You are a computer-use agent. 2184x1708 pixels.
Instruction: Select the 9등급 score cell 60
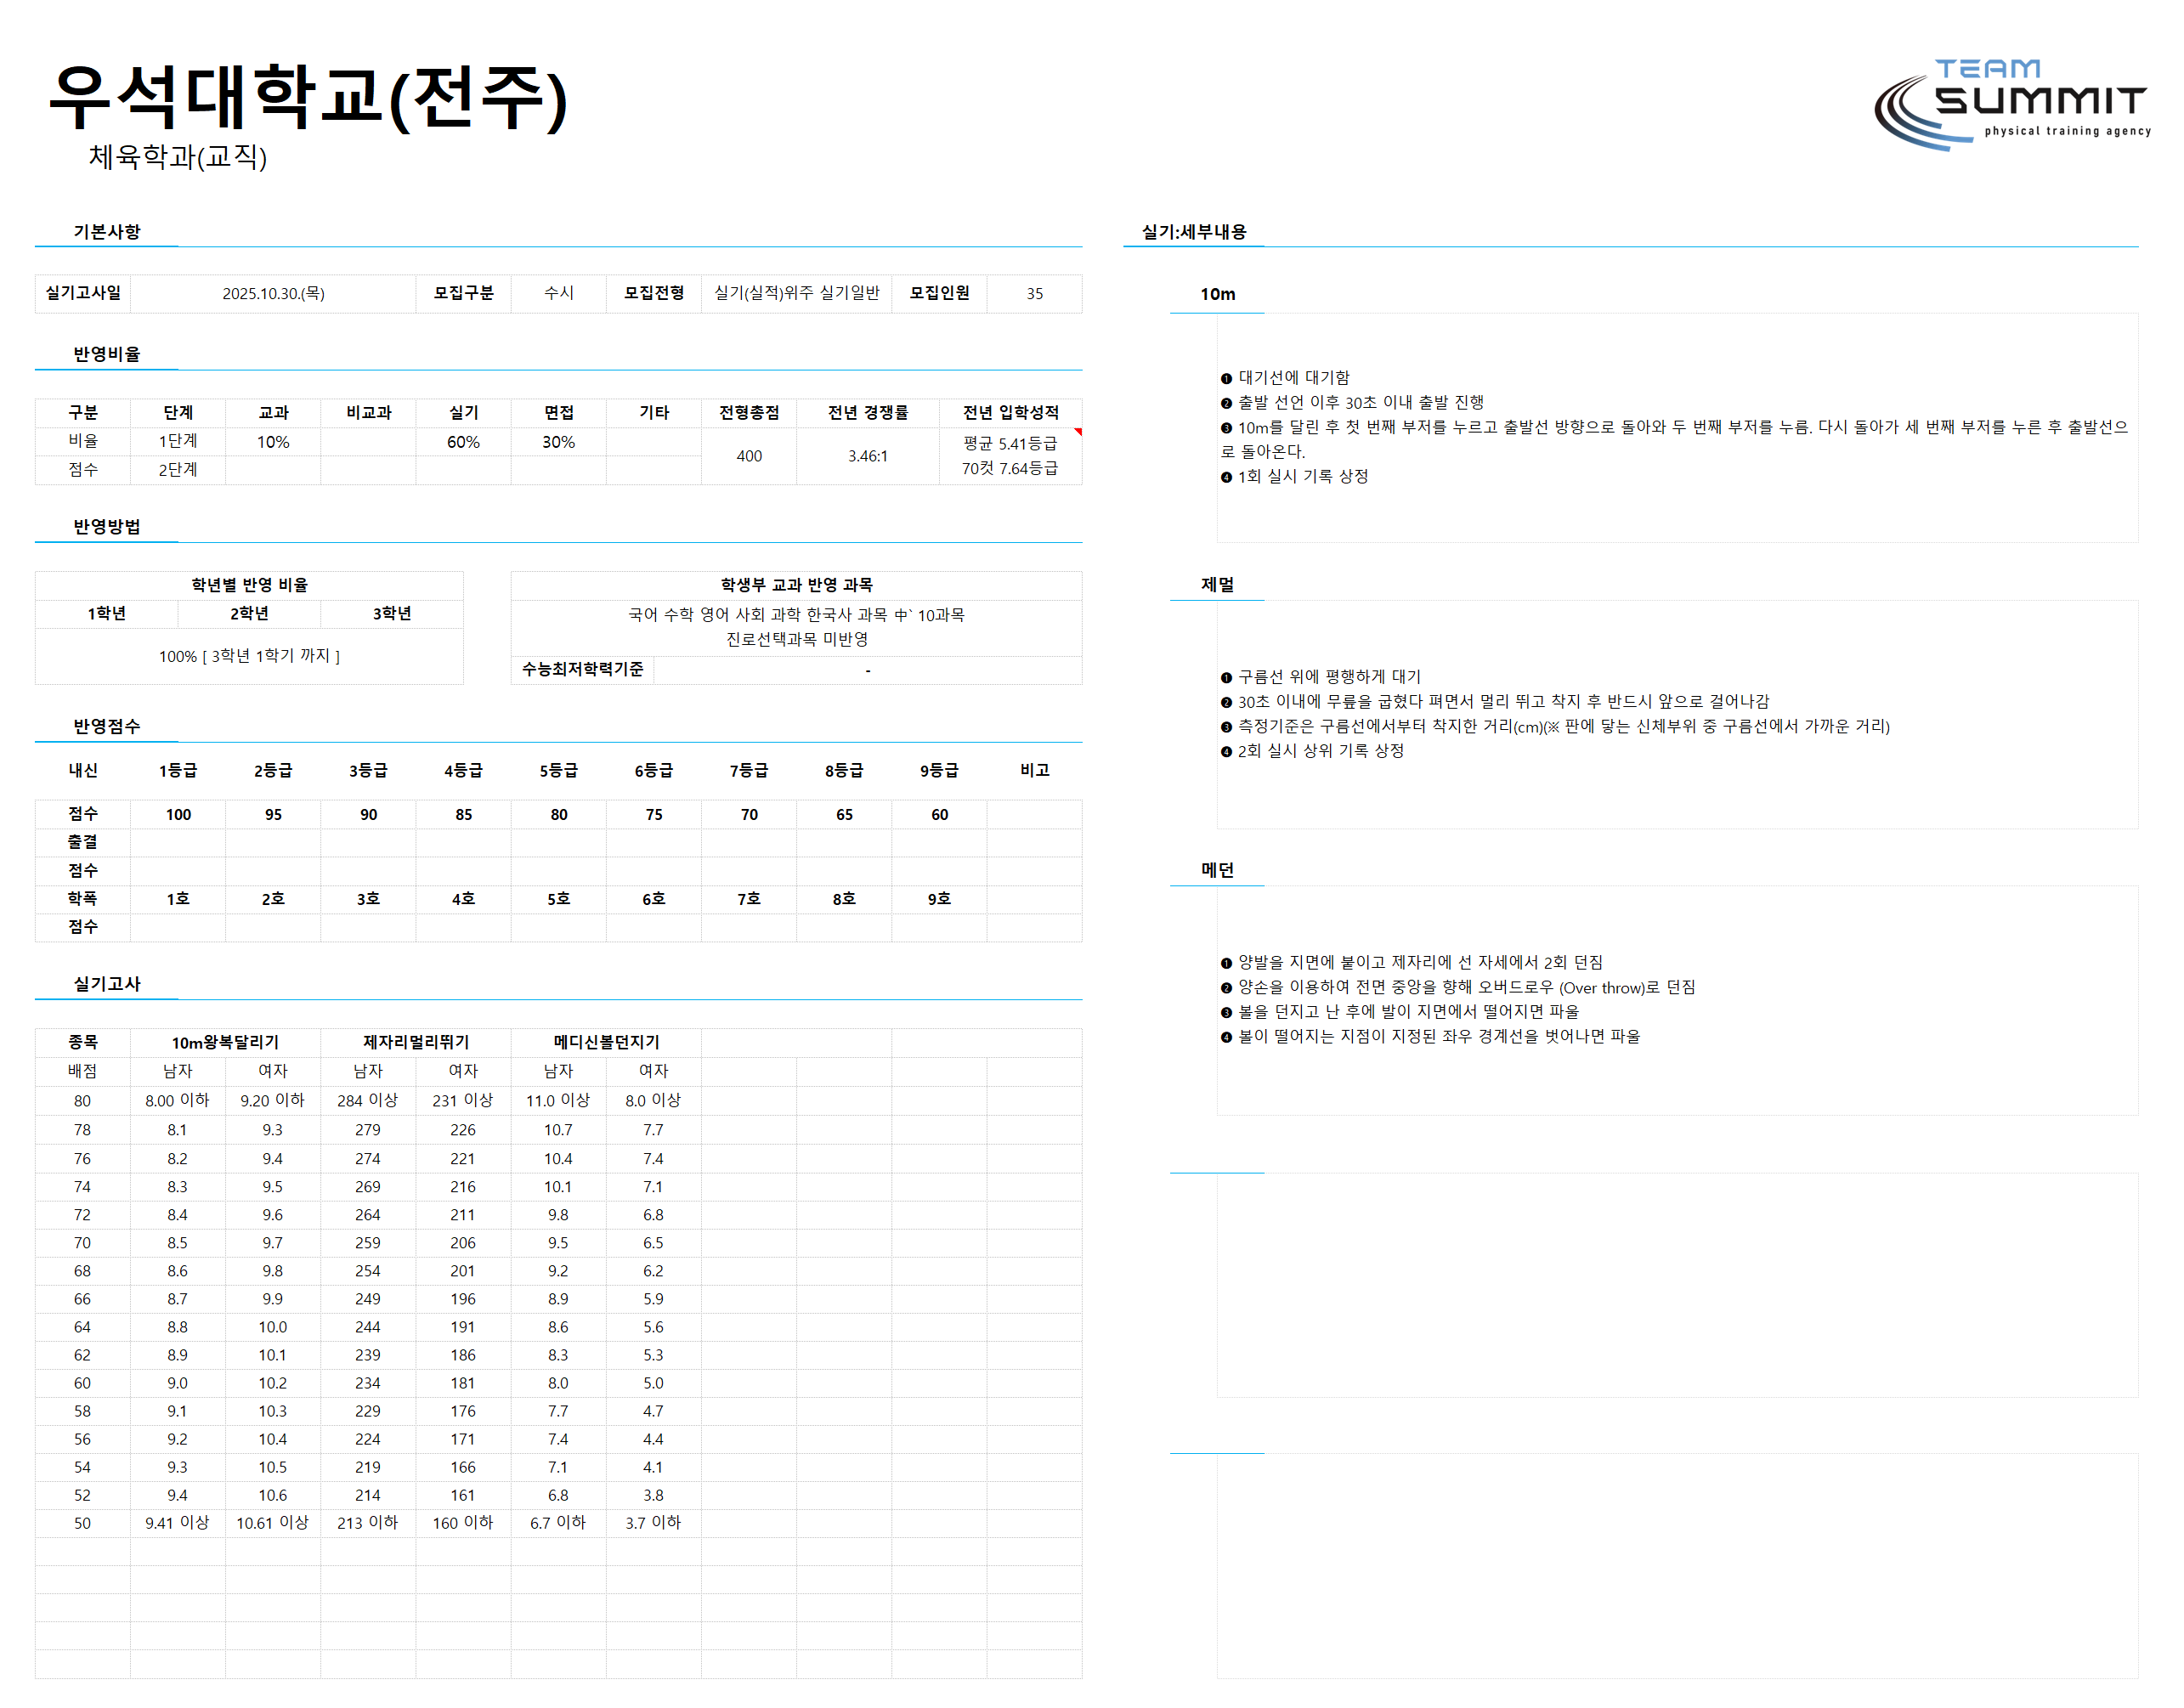(939, 814)
